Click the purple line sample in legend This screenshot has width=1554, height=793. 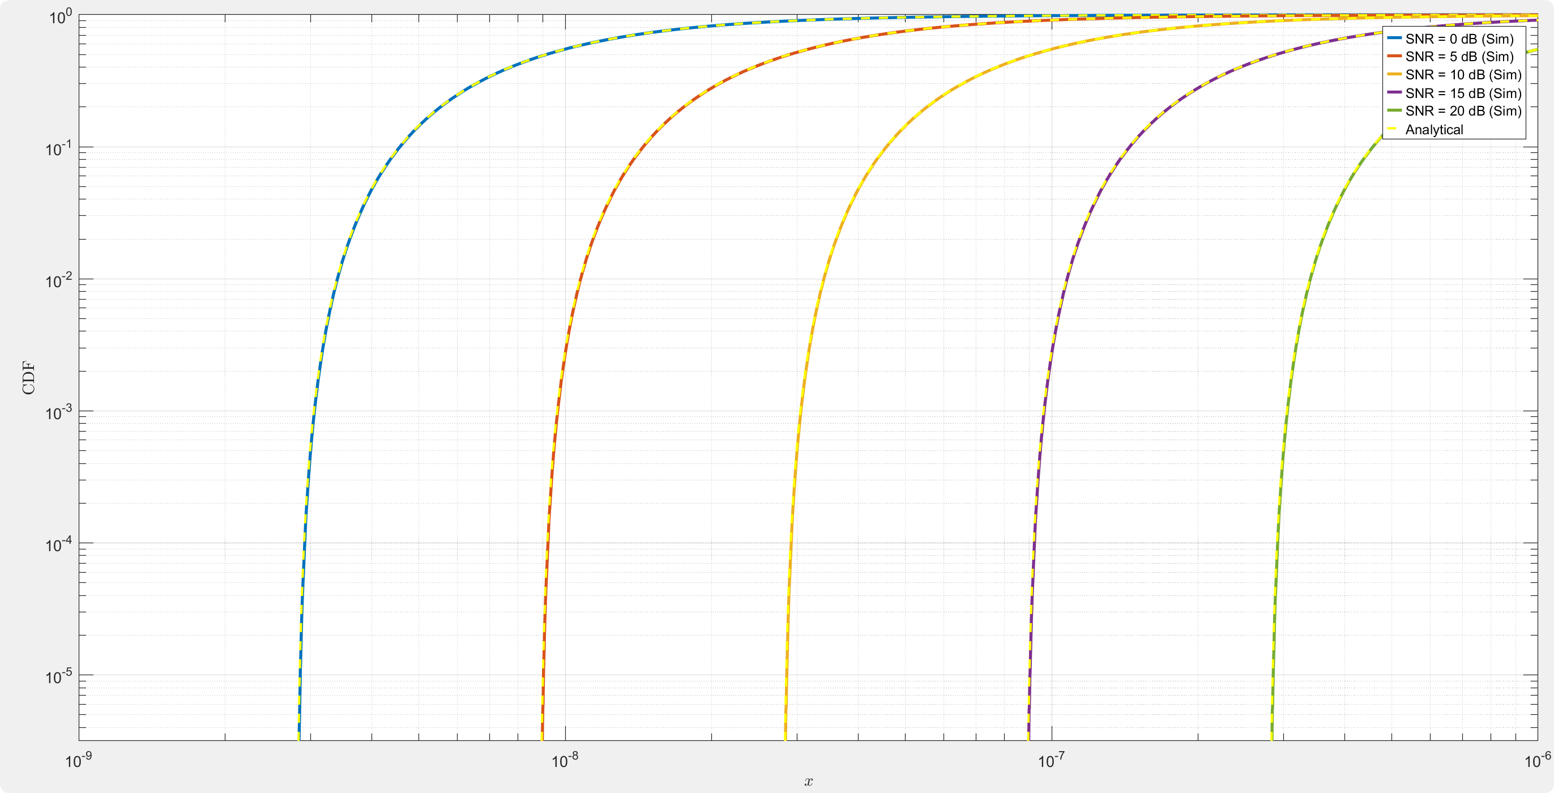click(1394, 92)
